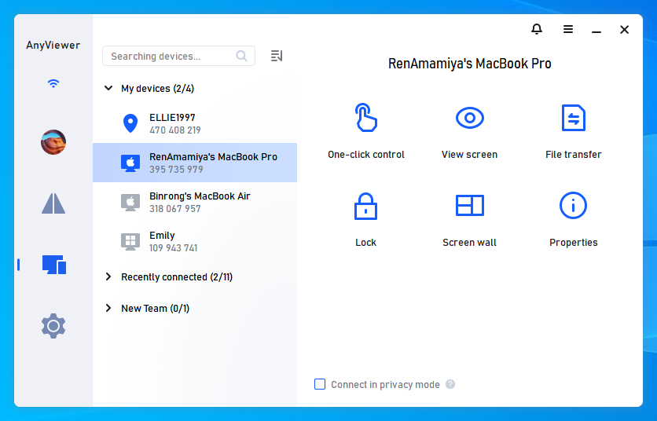Click the Lock padlock icon
The image size is (657, 421).
click(365, 206)
